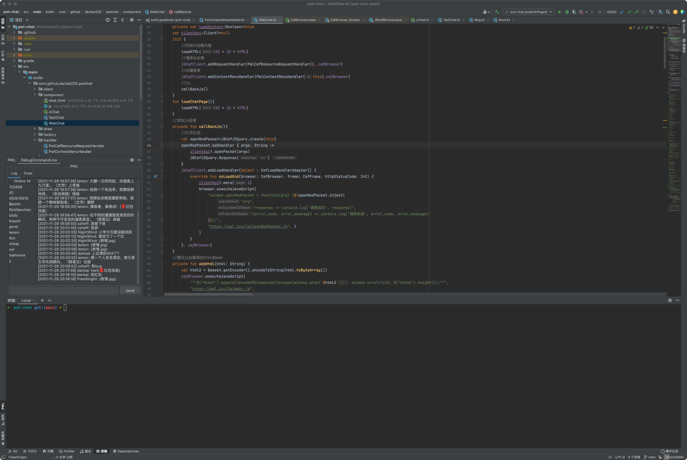Open Search Everywhere magnifier icon
687x460 pixels.
668,12
